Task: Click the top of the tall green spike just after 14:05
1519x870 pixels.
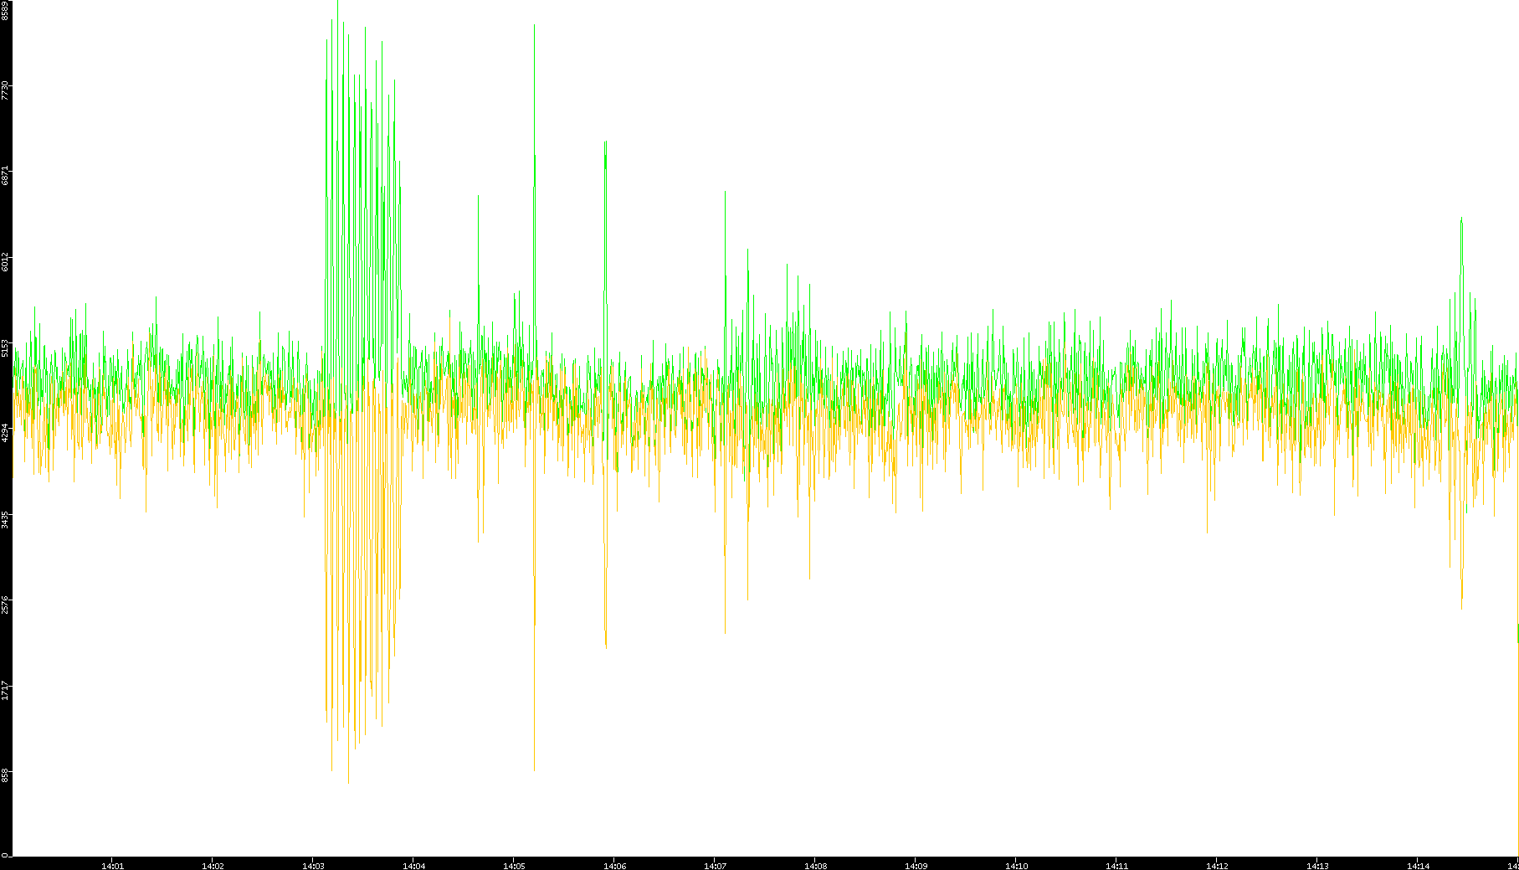Action: pos(534,26)
